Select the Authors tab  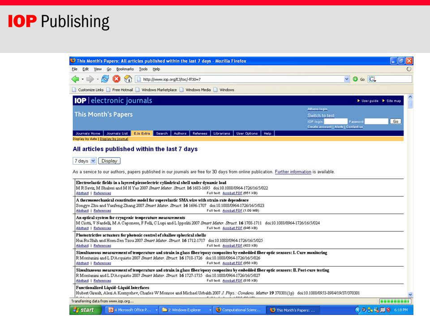[180, 134]
